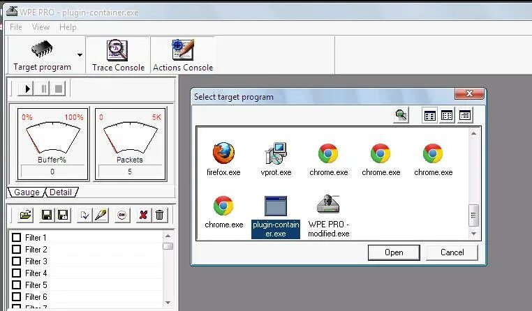Open the File menu
The width and height of the screenshot is (532, 311).
click(16, 27)
